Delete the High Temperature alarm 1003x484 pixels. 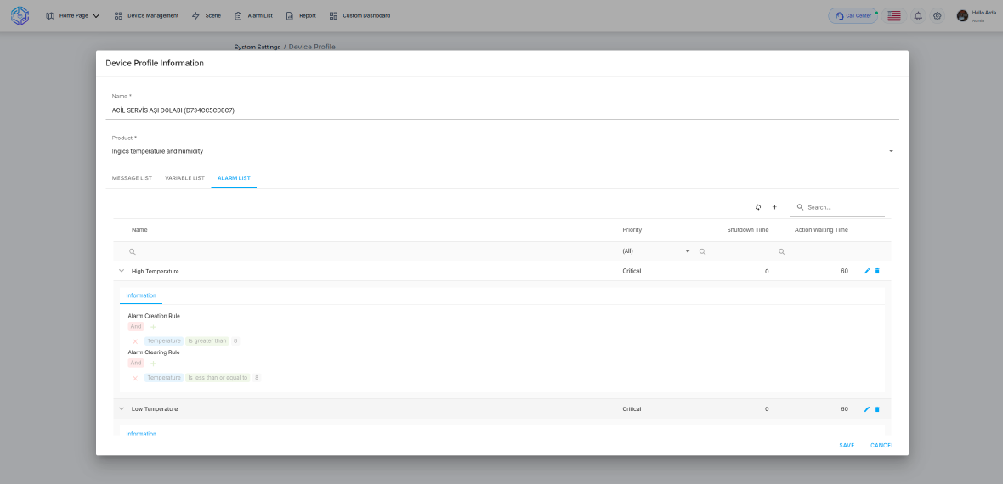877,271
